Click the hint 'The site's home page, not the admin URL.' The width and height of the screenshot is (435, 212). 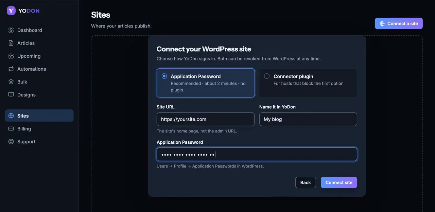click(x=197, y=131)
